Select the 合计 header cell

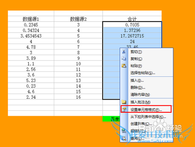point(132,19)
